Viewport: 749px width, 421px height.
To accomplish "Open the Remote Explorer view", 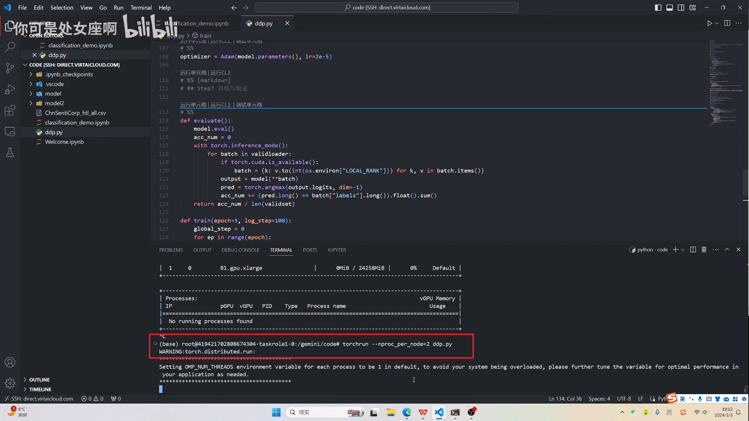I will tap(10, 132).
